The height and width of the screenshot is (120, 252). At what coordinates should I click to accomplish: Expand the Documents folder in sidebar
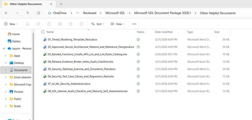point(6,70)
